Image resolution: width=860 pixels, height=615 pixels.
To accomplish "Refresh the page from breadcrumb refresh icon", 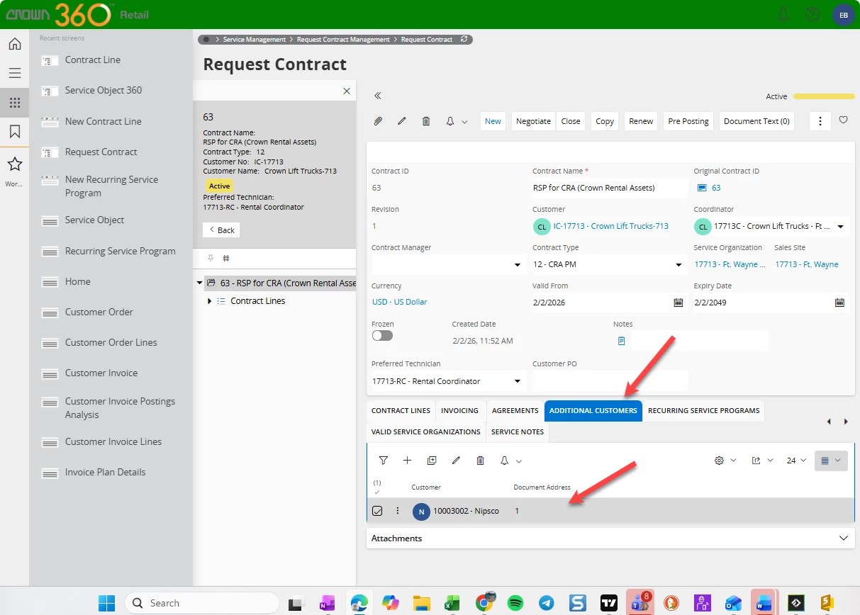I will pyautogui.click(x=464, y=40).
